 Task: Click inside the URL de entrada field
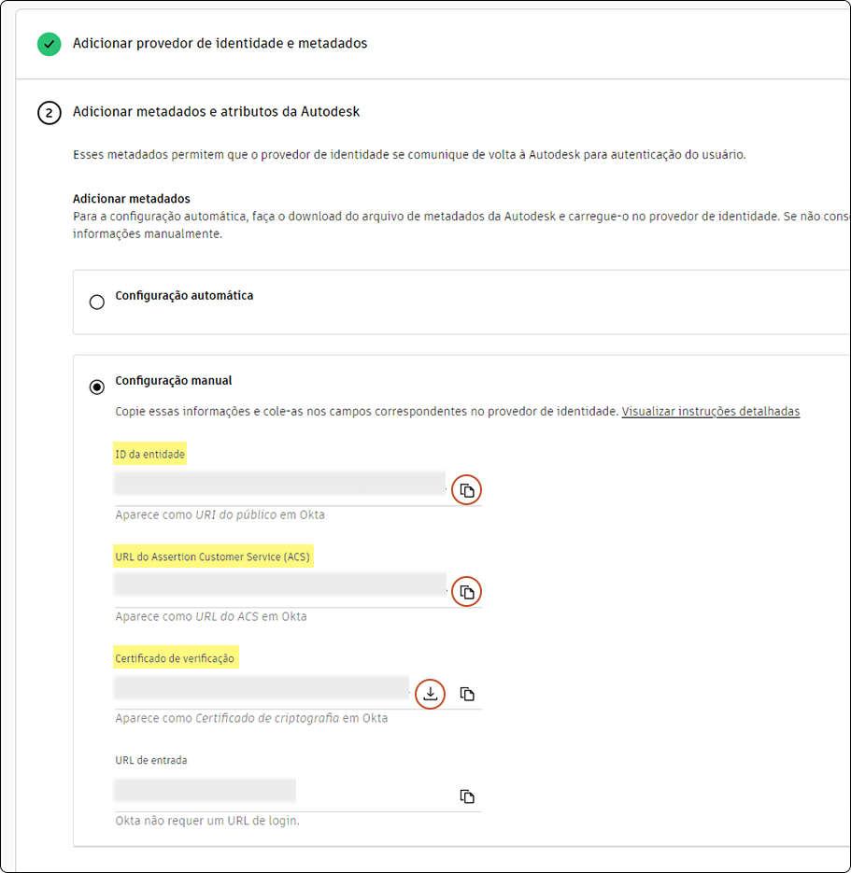[206, 791]
